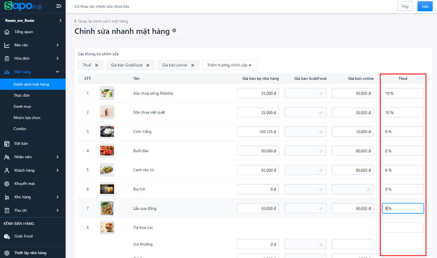
Task: Edit restaurant price for Lẩu cua đồng
Action: pos(258,209)
